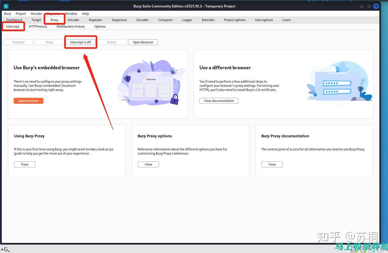Open the Decoder tab
This screenshot has height=253, width=388.
[x=142, y=20]
